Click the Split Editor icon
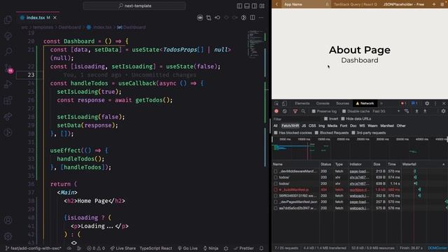 tap(253, 17)
